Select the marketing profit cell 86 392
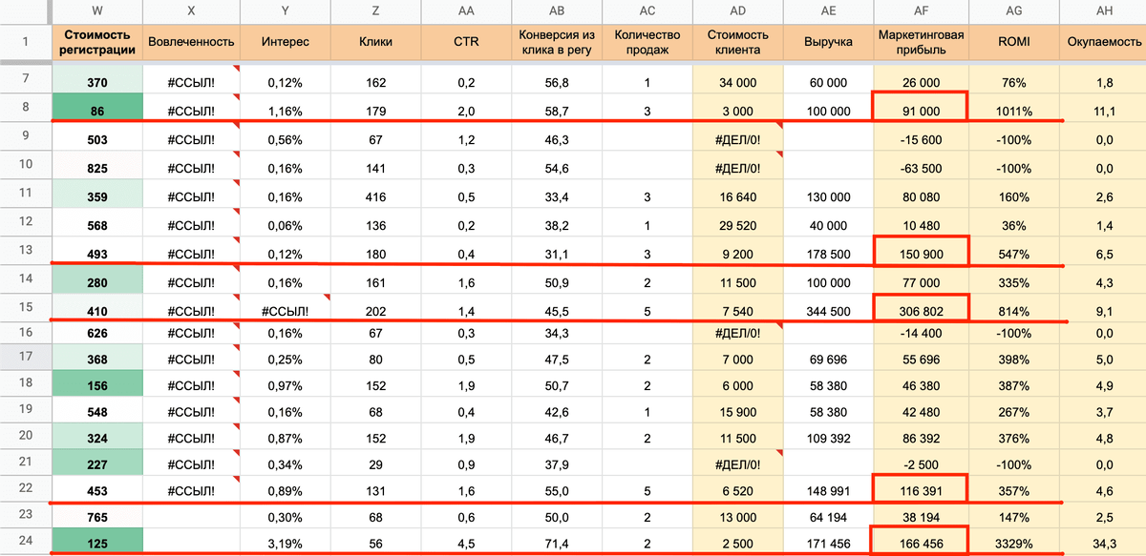 pyautogui.click(x=921, y=435)
